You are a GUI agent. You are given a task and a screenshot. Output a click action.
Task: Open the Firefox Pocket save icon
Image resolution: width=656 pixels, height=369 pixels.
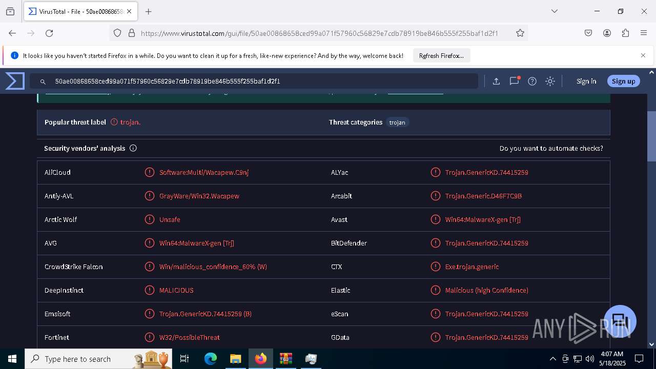tap(588, 33)
